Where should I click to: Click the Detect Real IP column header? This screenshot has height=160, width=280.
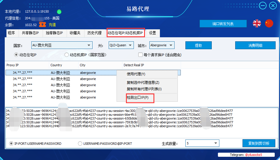[x=151, y=65]
